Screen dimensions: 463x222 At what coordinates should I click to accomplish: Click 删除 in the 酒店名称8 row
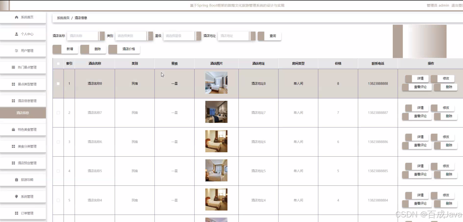[x=446, y=87]
